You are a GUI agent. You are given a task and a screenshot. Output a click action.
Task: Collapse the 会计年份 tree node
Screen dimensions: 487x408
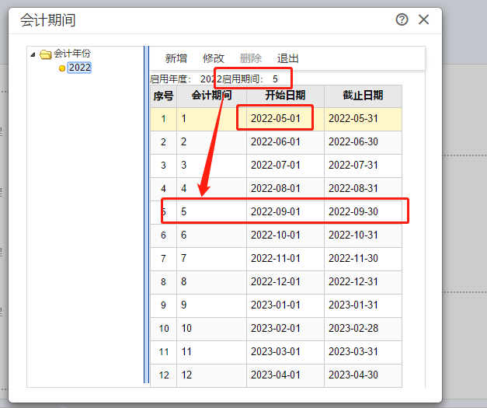33,55
